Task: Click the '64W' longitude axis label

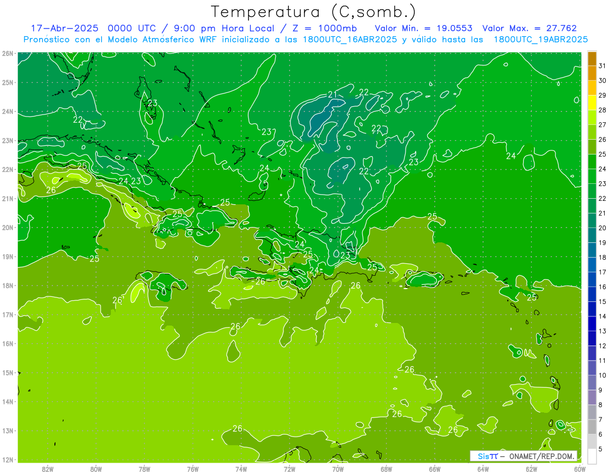Action: [483, 469]
